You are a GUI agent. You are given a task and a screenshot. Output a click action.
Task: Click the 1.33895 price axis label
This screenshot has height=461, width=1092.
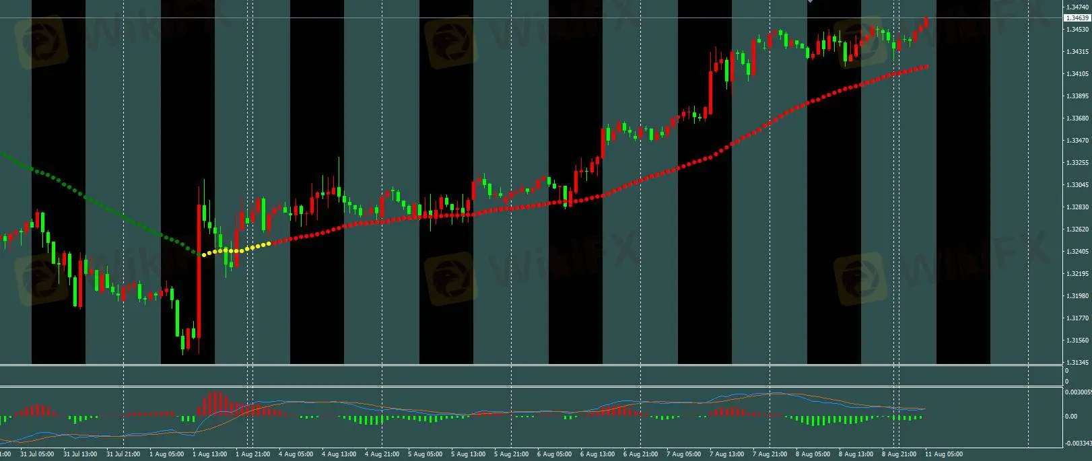click(1078, 96)
